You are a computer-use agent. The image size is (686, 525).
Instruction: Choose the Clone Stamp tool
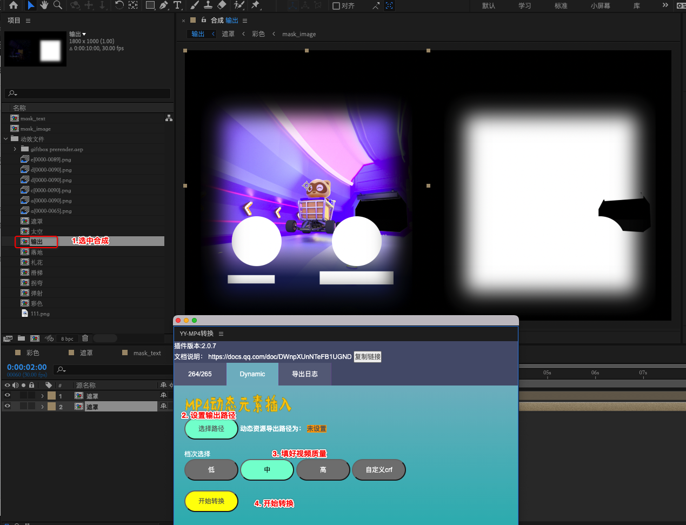[208, 5]
